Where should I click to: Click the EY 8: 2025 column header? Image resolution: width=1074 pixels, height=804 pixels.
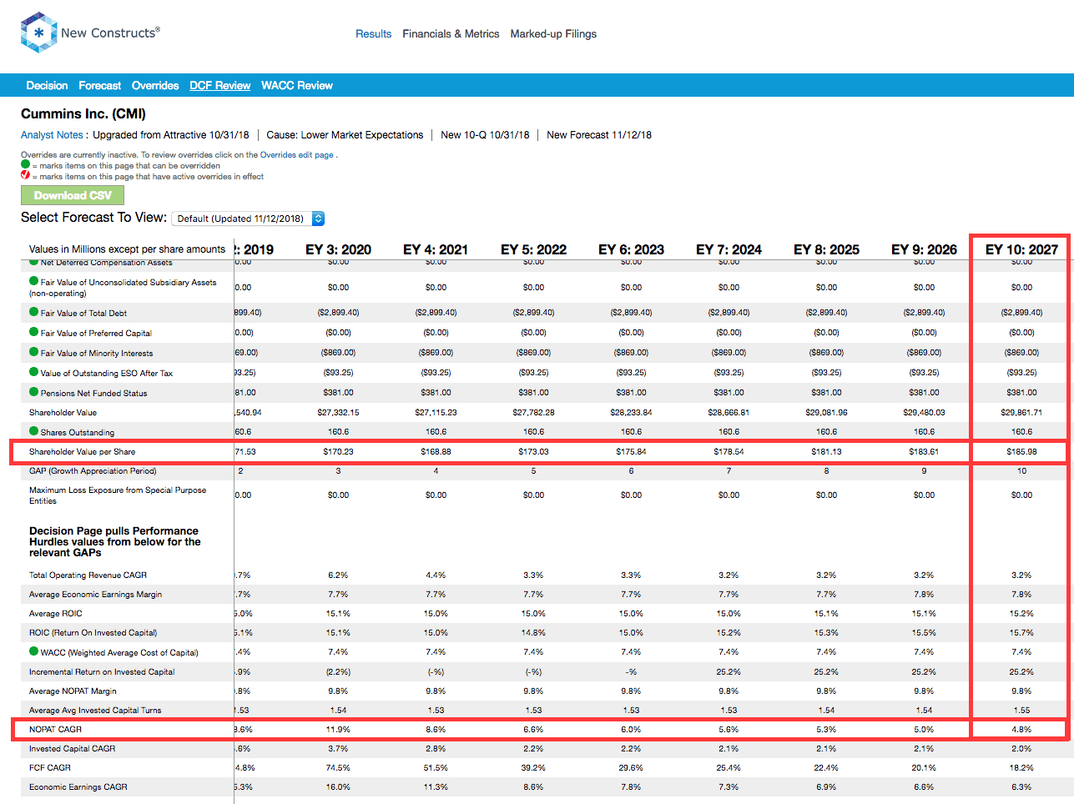coord(826,249)
